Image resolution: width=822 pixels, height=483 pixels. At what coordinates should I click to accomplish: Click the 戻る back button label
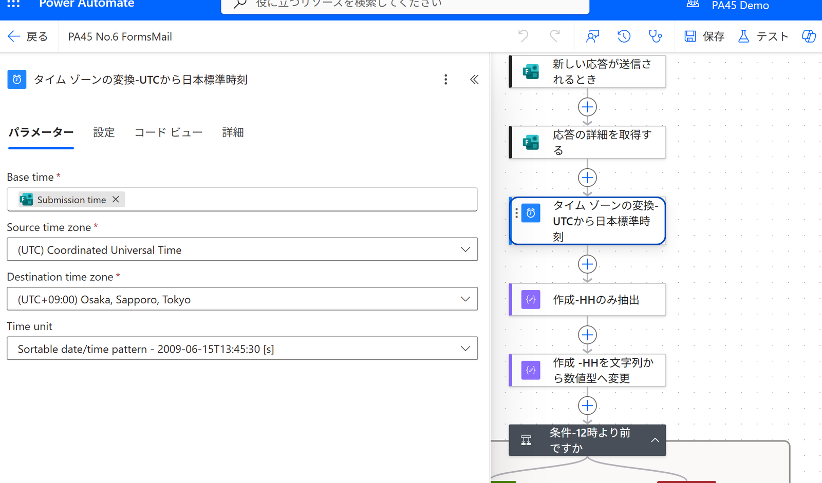(37, 36)
